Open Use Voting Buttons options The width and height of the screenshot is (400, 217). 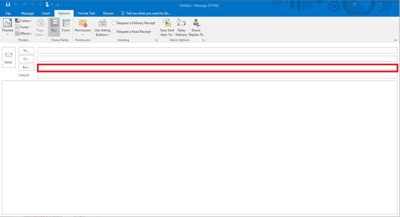pyautogui.click(x=102, y=27)
